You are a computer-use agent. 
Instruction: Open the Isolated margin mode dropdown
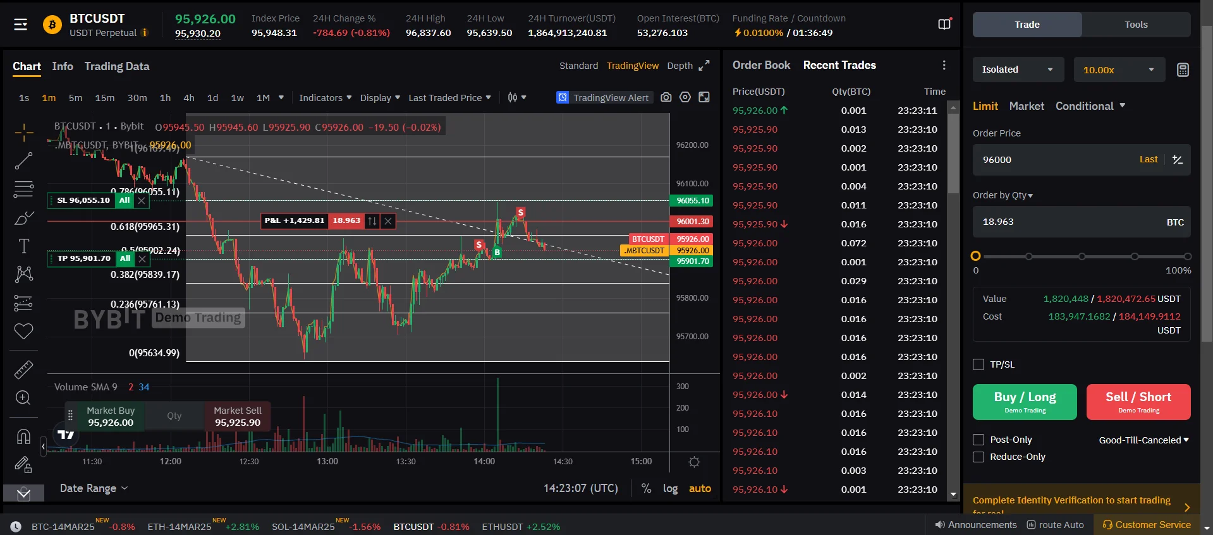point(1018,69)
